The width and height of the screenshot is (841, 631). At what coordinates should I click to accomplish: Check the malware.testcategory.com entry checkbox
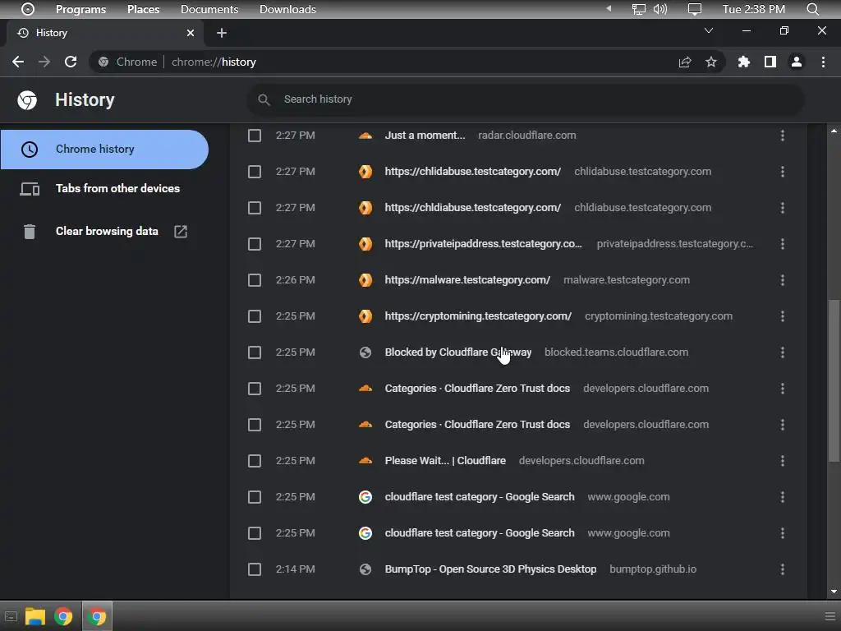(x=255, y=280)
